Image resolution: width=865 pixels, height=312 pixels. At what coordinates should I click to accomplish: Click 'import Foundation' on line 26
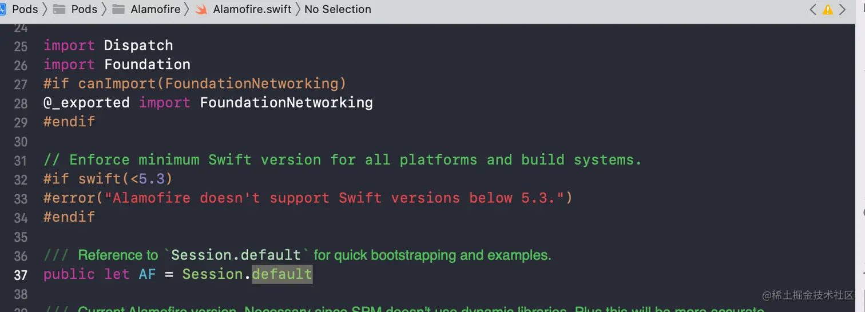tap(117, 64)
